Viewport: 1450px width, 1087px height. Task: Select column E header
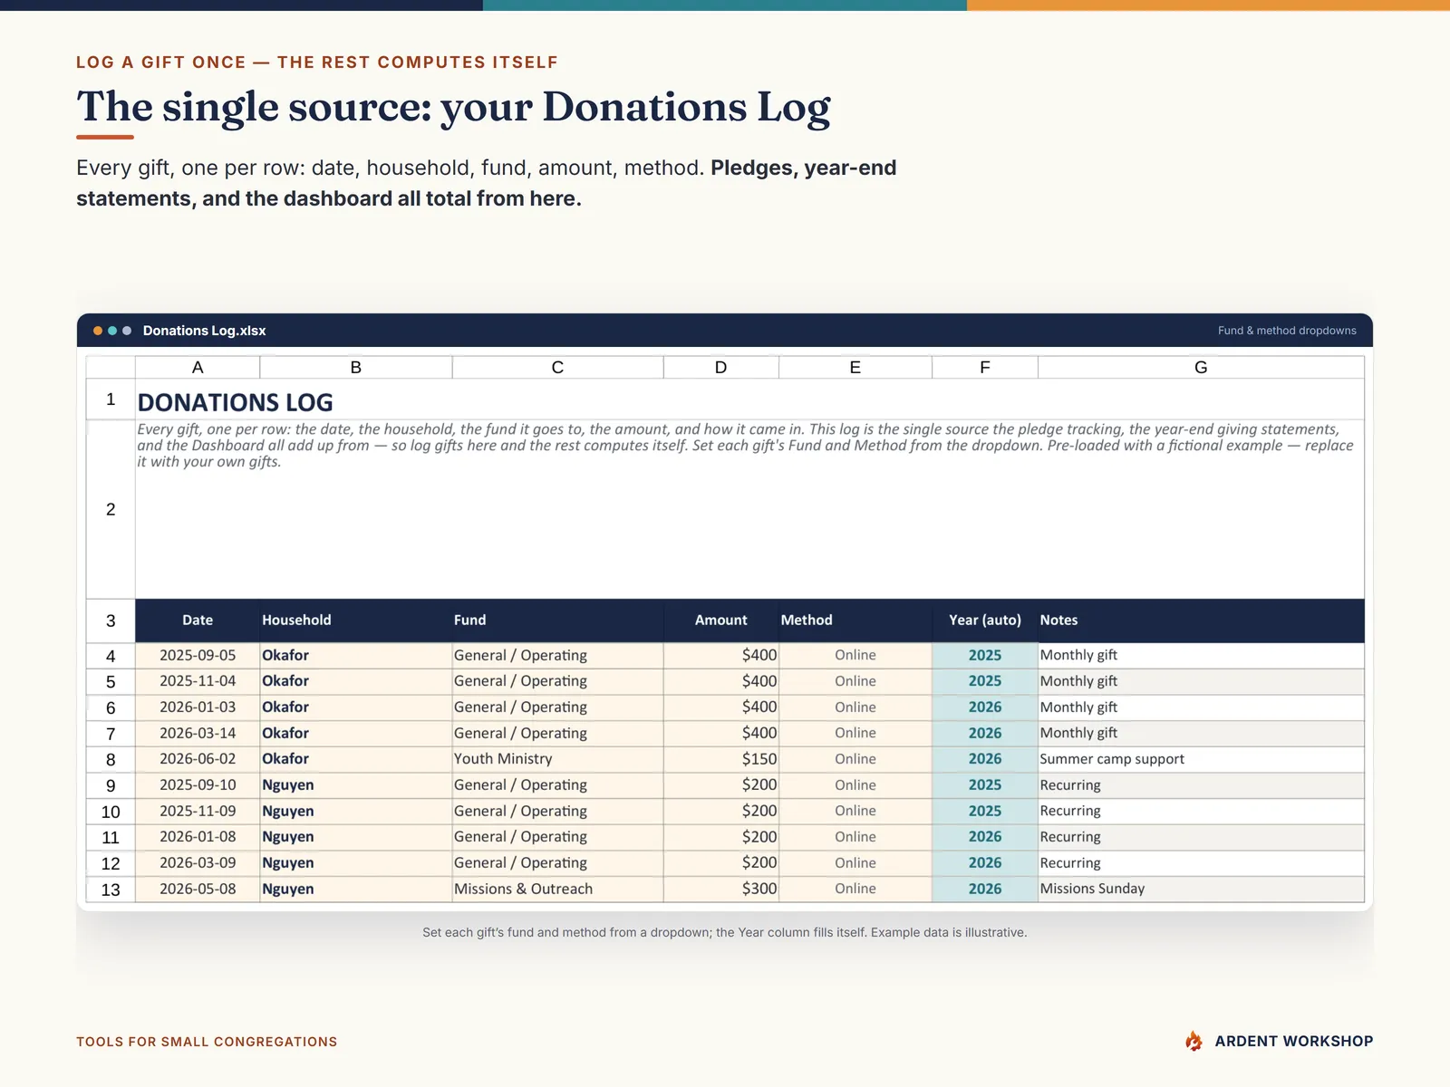tap(855, 367)
